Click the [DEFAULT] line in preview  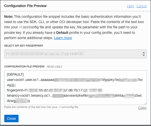pyautogui.click(x=15, y=74)
